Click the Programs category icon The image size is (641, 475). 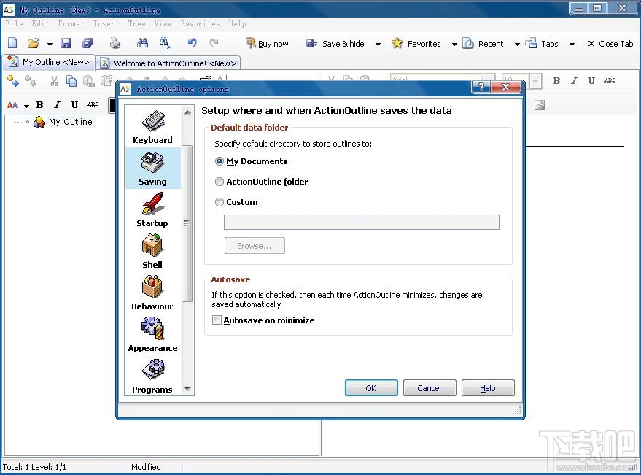(152, 371)
